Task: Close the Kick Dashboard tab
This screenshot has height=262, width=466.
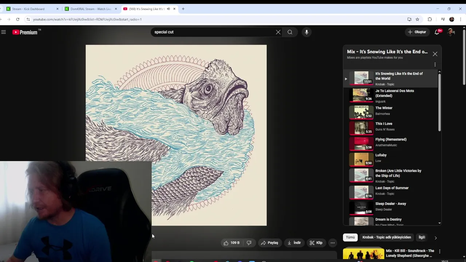Action: [x=57, y=9]
